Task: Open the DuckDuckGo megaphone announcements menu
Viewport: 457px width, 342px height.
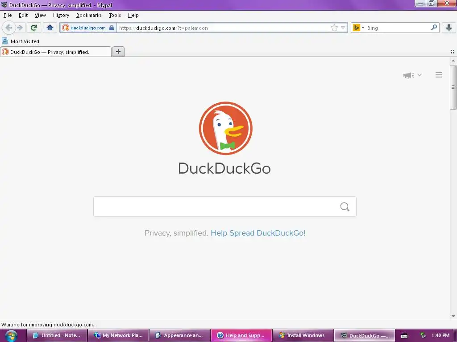Action: coord(412,75)
